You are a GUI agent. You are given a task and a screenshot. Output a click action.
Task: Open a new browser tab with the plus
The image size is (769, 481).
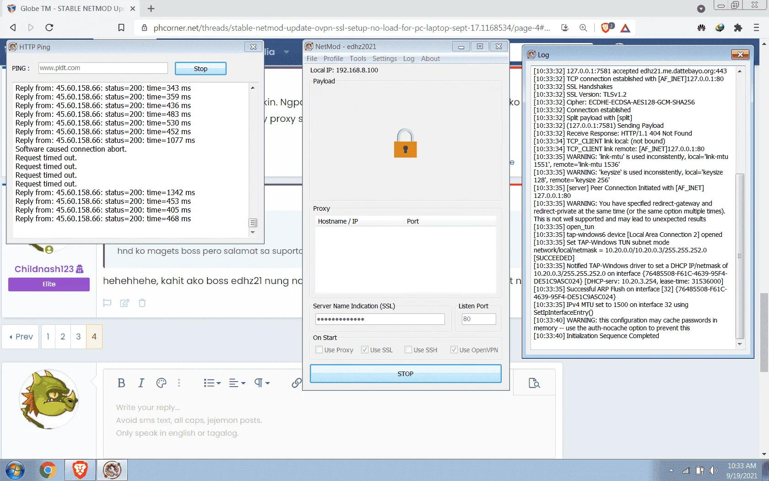point(151,8)
